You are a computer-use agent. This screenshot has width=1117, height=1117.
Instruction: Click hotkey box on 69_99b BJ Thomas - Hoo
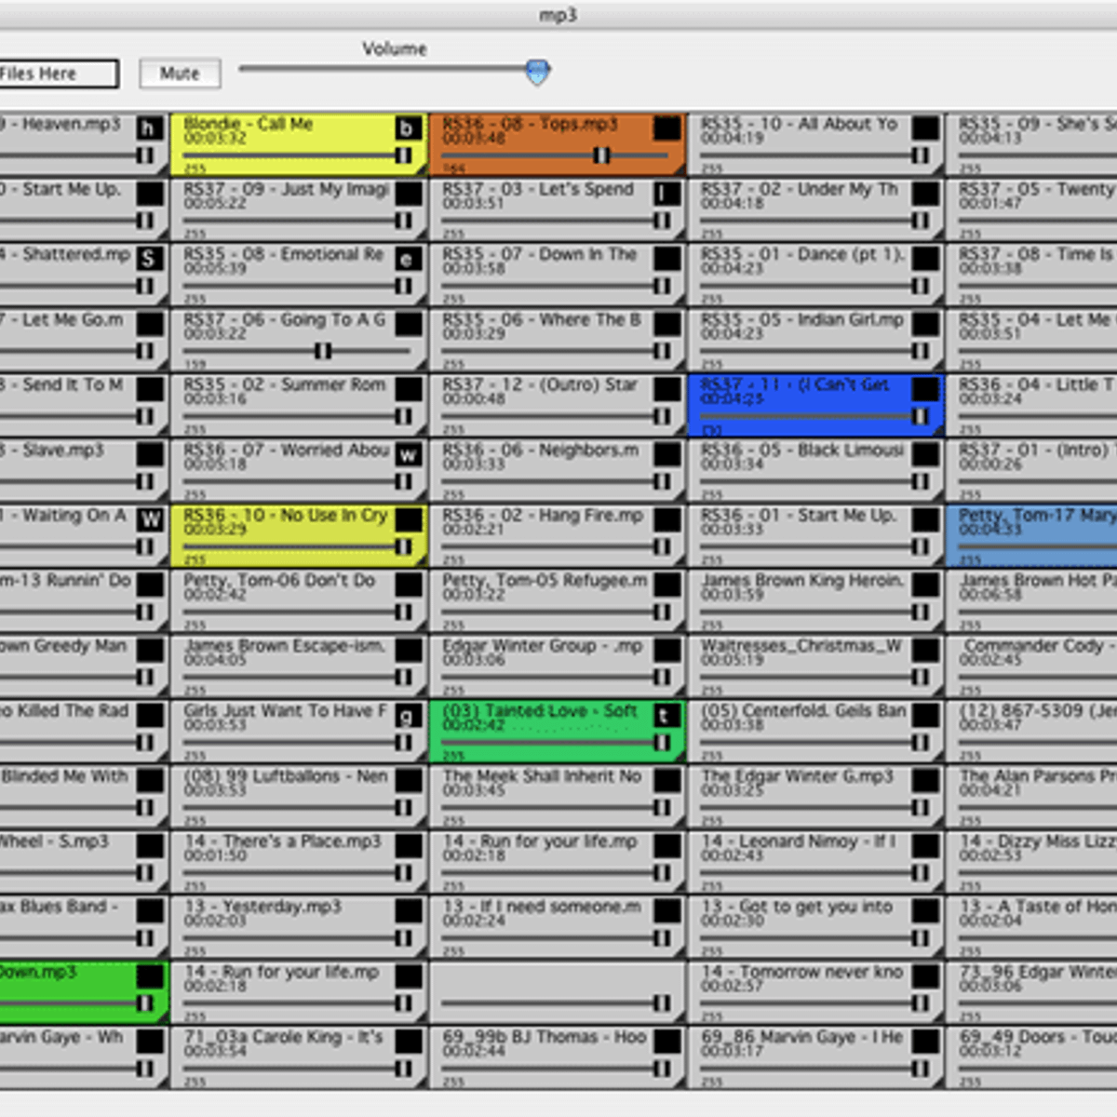click(666, 1041)
